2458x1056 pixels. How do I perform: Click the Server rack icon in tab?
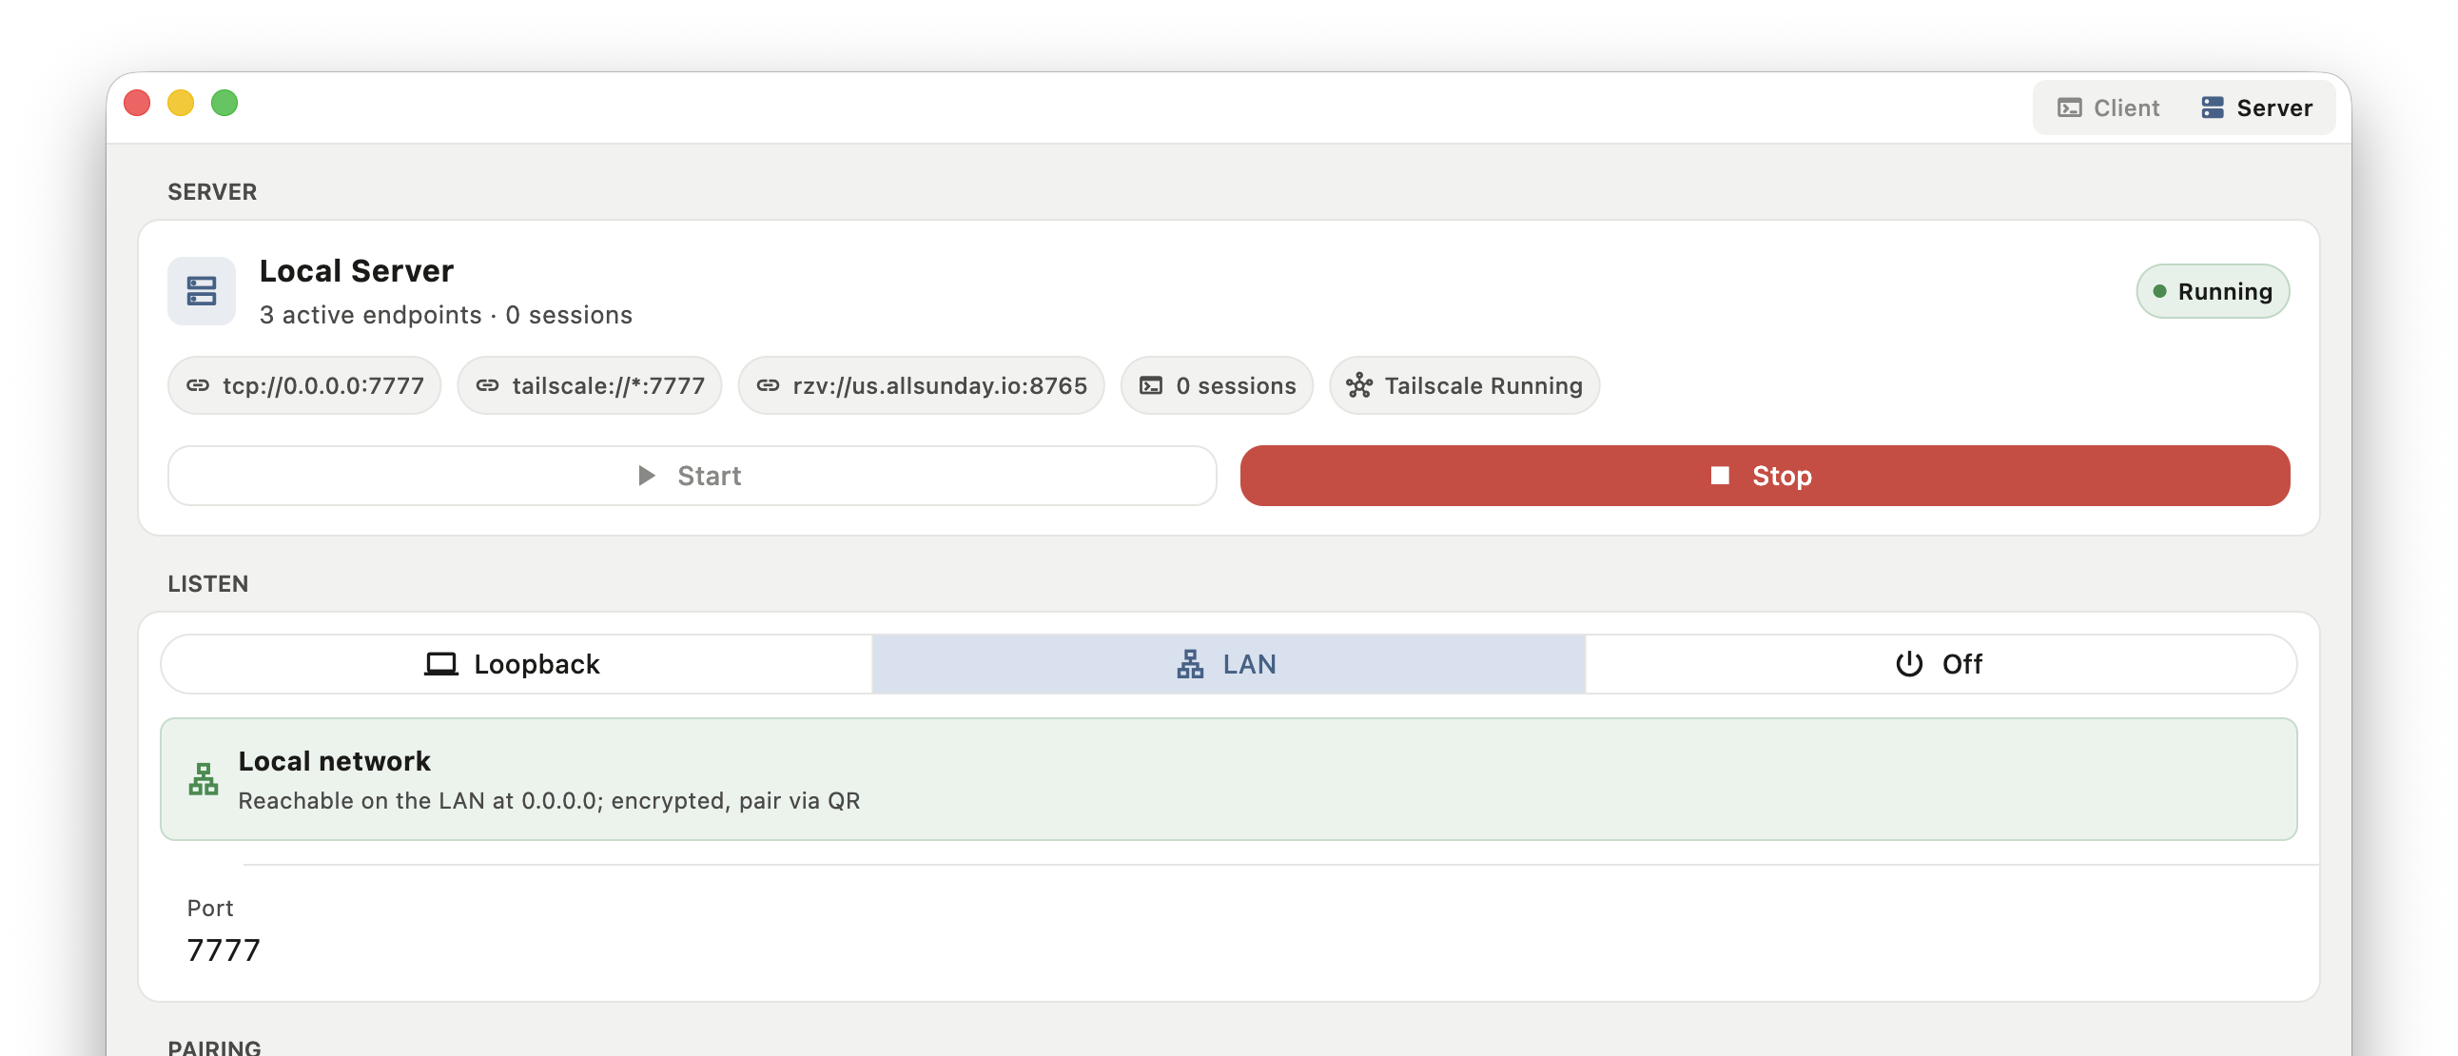point(2212,108)
